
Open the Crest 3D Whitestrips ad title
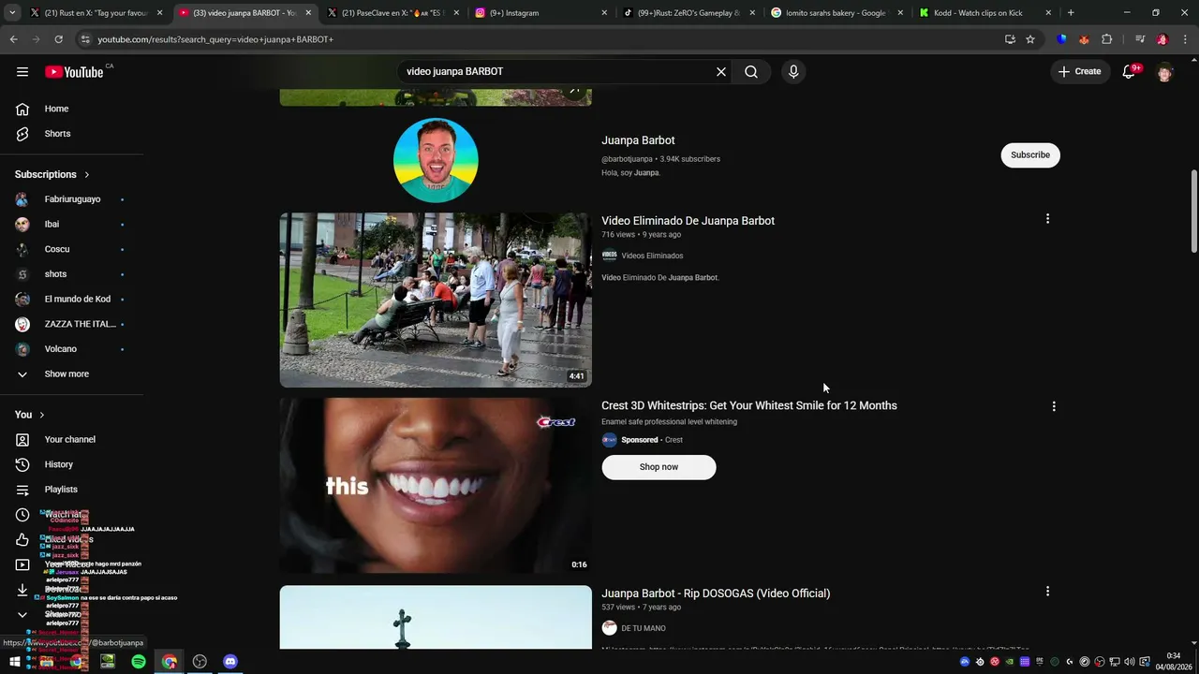pos(749,406)
